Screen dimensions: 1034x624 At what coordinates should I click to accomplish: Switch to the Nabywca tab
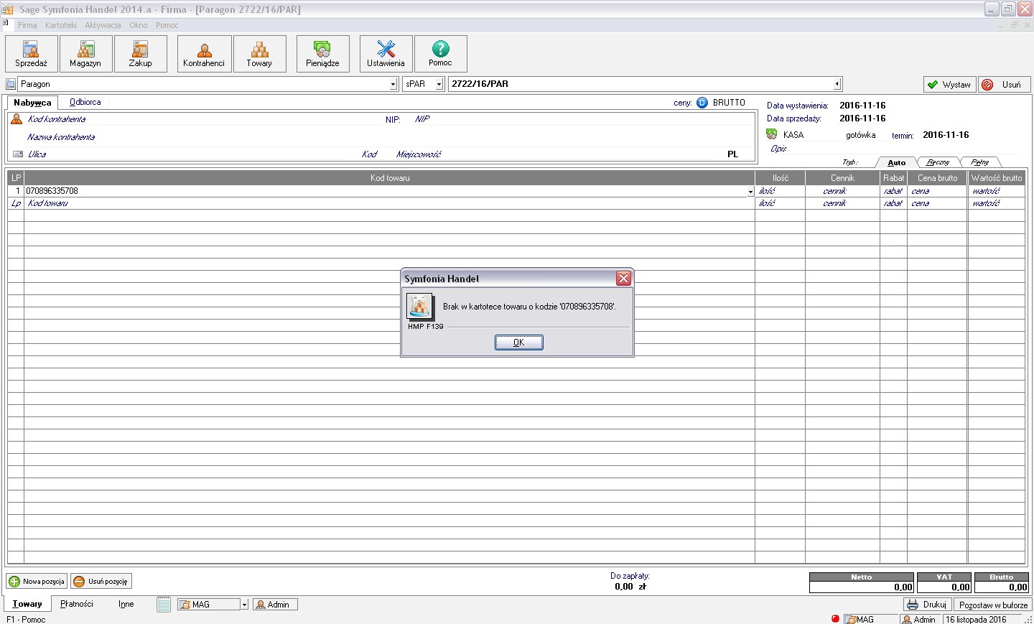click(32, 103)
